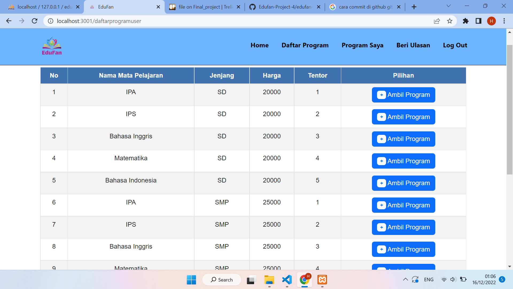Open the extensions puzzle icon
Screen dimensions: 513x289
coord(466,21)
